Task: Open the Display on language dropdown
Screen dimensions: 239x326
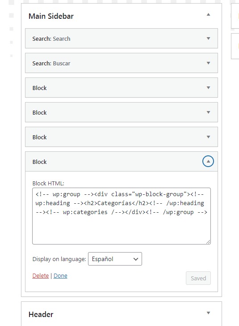Action: point(115,259)
